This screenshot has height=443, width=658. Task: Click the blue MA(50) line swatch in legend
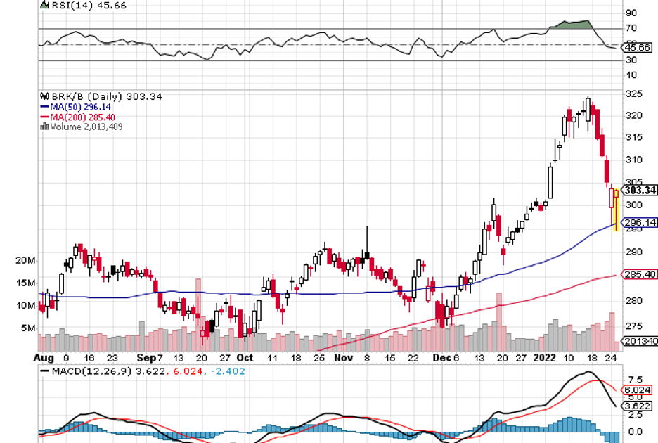click(x=43, y=106)
